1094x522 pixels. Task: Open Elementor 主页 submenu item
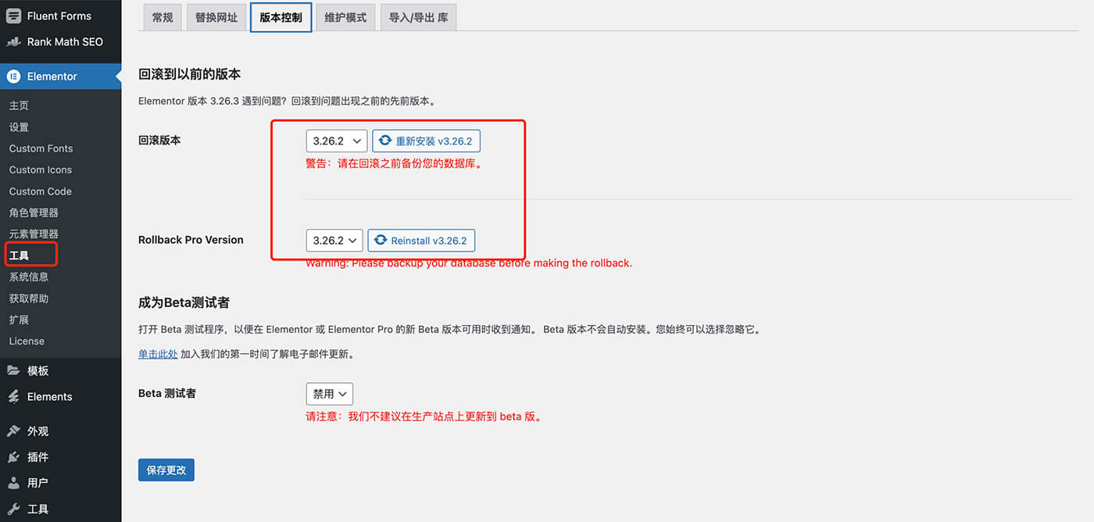(x=19, y=105)
